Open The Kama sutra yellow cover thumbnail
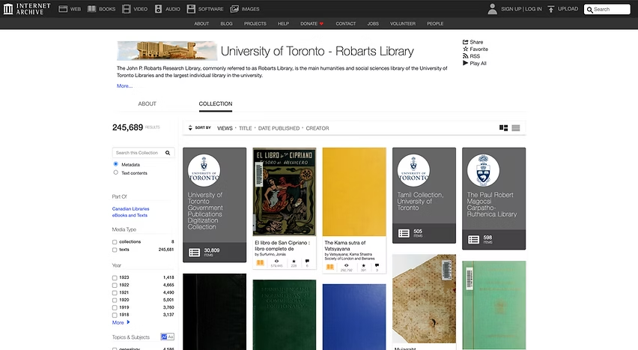Screen dimensions: 638x350 click(354, 192)
